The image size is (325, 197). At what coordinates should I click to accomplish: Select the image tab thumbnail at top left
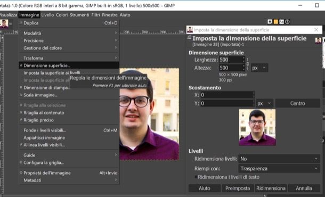pyautogui.click(x=4, y=23)
